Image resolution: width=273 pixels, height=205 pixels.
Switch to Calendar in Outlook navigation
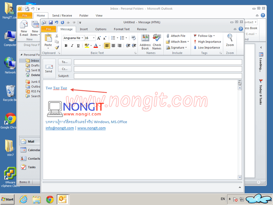(x=30, y=150)
